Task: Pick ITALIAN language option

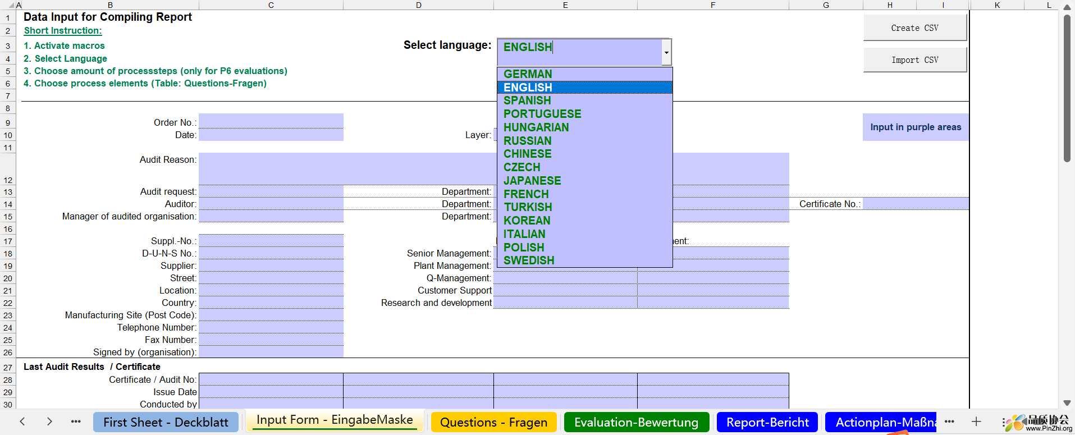Action: pyautogui.click(x=584, y=234)
